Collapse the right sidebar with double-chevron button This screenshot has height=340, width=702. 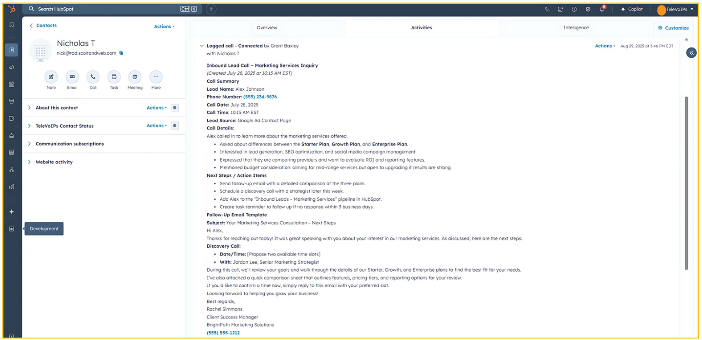click(x=691, y=53)
